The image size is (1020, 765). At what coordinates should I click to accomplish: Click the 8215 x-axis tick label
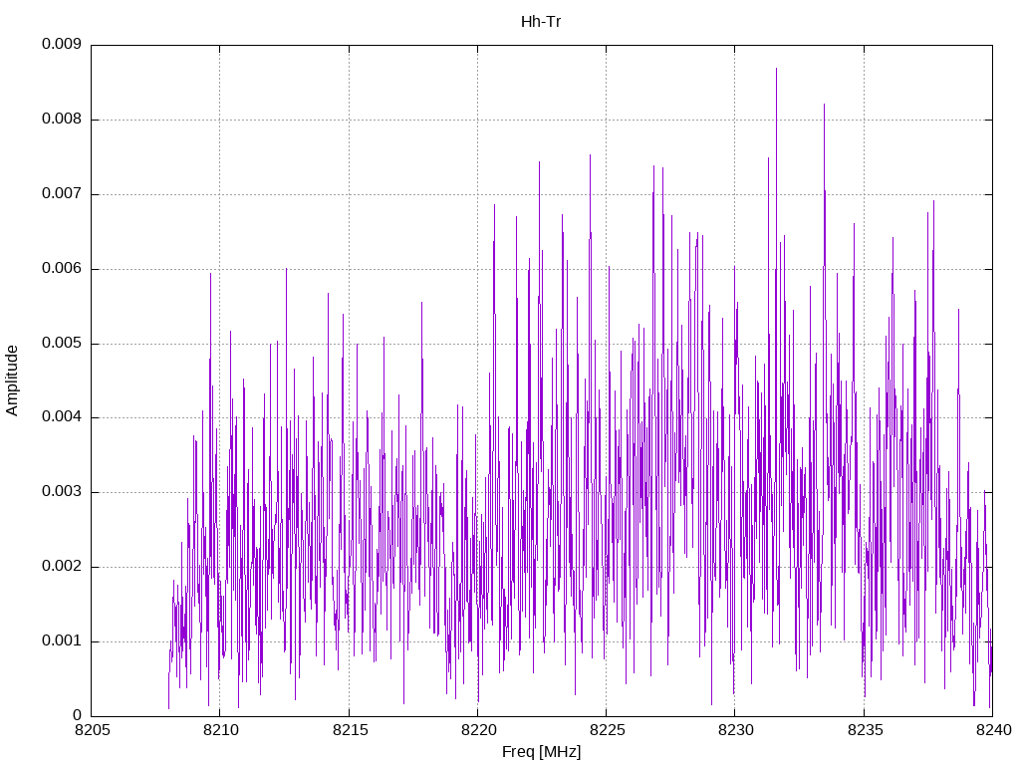350,730
